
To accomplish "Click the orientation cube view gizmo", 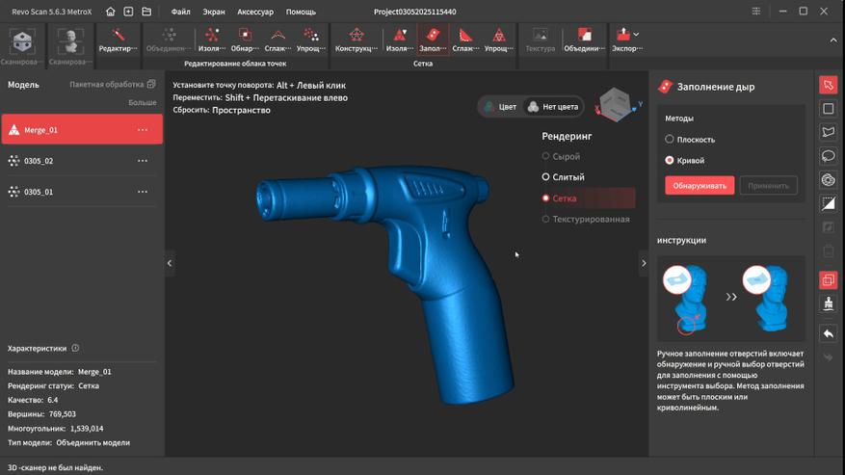I will coord(616,103).
